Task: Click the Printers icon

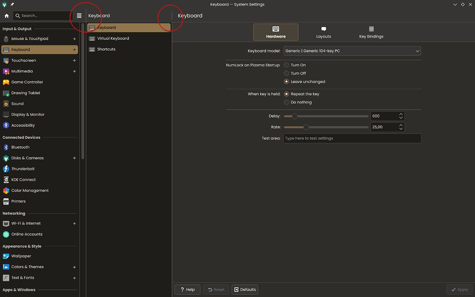Action: 6,201
